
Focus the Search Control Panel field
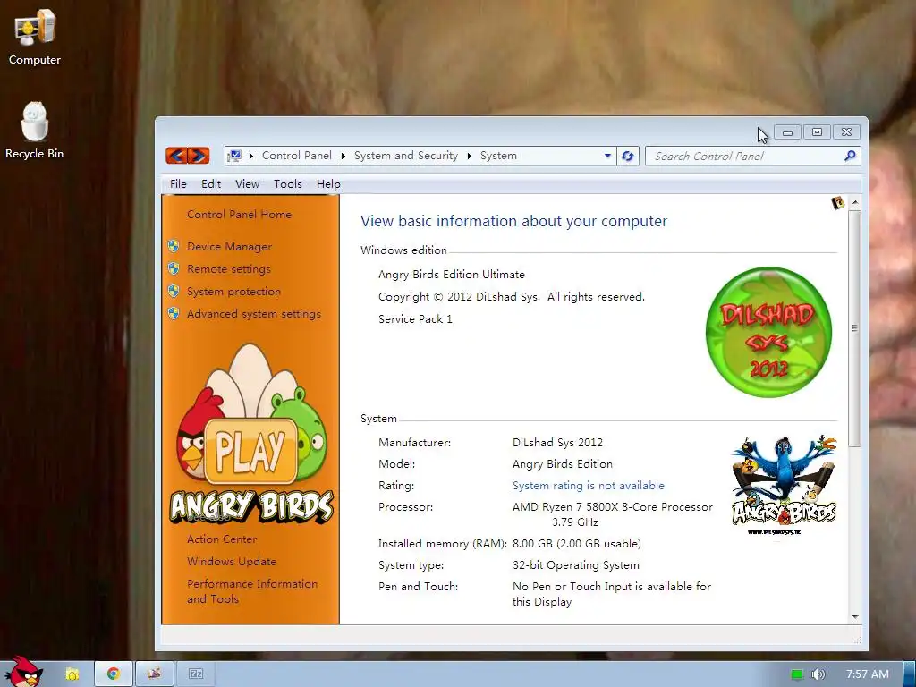[745, 156]
